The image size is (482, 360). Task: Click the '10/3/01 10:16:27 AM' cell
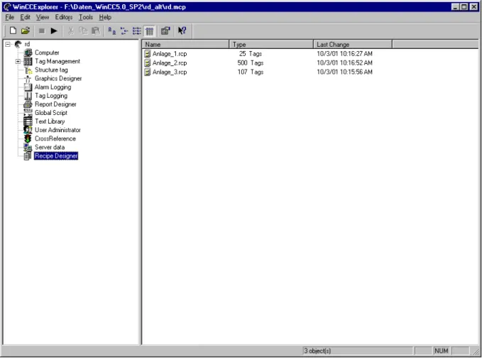coord(344,54)
